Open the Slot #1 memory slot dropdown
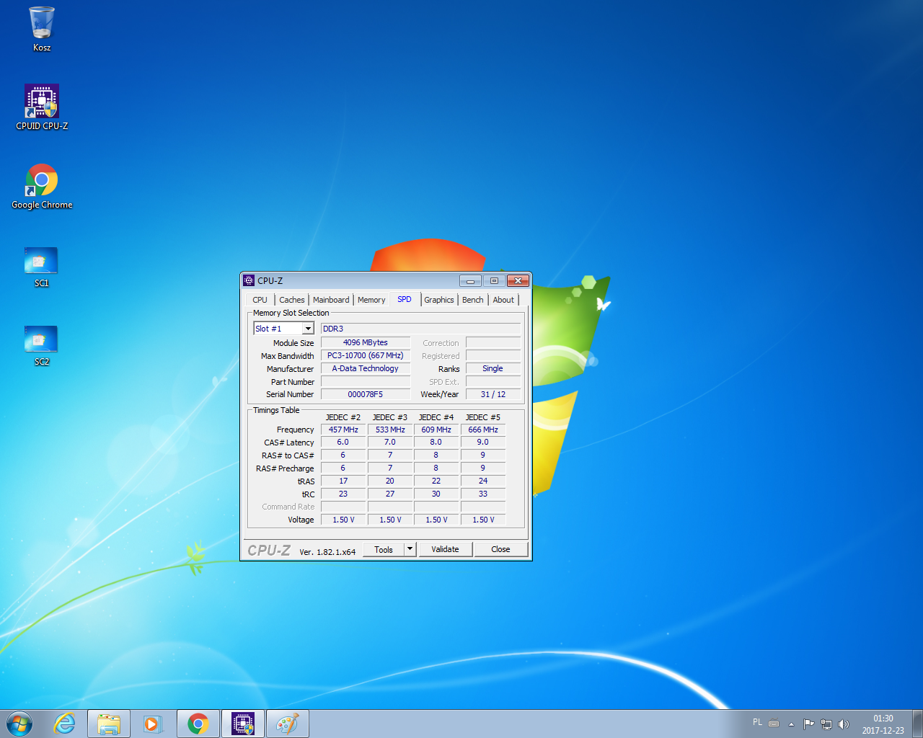The height and width of the screenshot is (738, 923). pyautogui.click(x=283, y=329)
